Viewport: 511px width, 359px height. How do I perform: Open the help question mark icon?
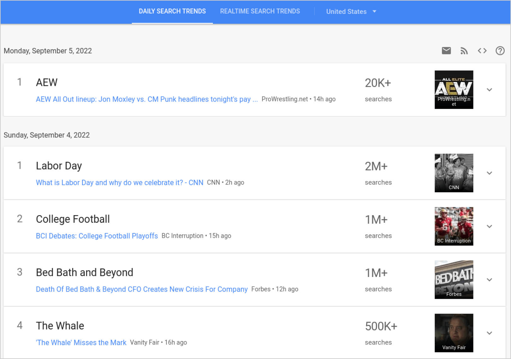click(500, 50)
